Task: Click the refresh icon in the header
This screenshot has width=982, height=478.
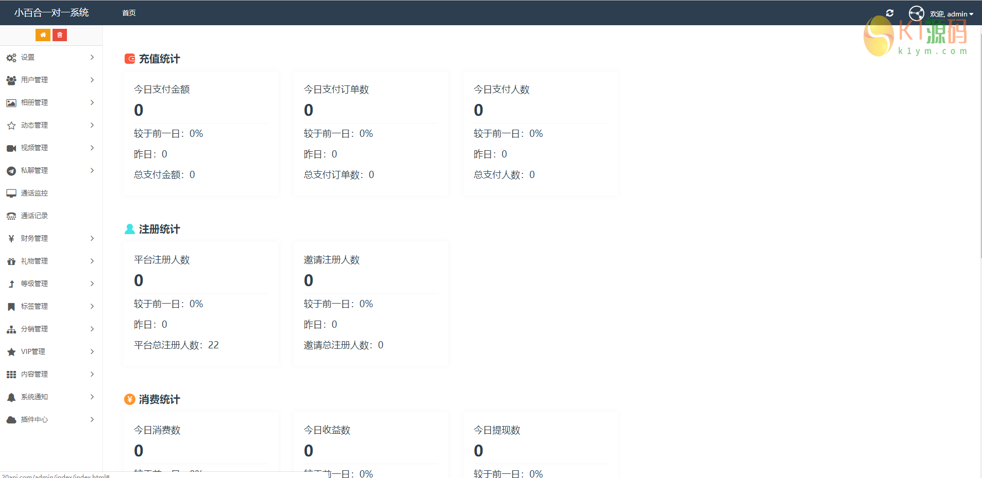Action: pos(890,13)
